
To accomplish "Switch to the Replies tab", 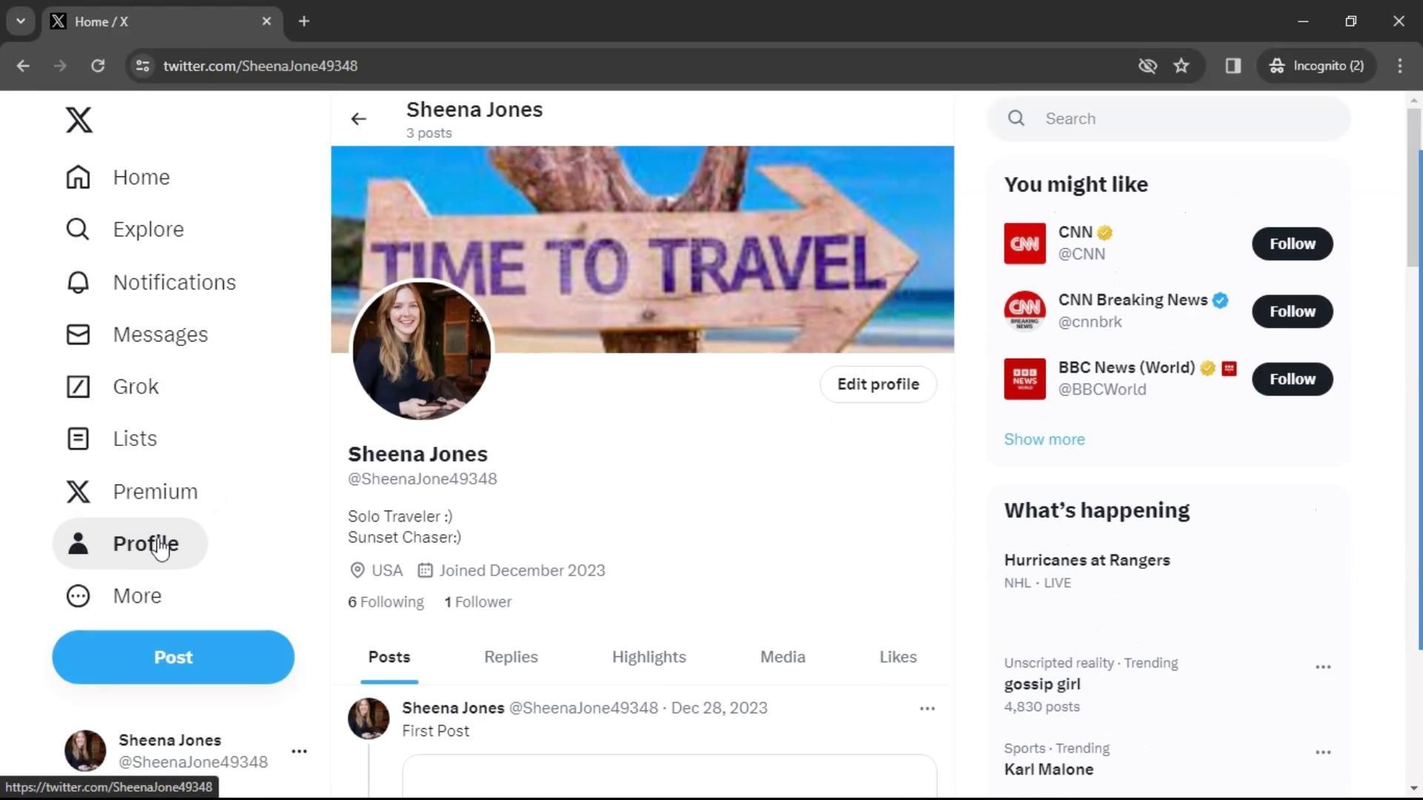I will [511, 657].
